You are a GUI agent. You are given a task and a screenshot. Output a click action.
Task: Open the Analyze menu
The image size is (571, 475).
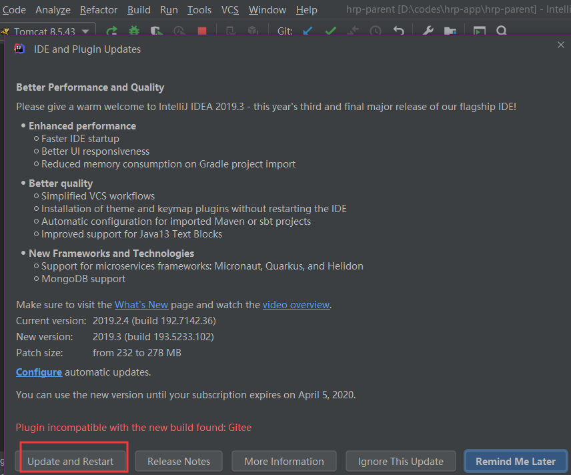tap(53, 10)
